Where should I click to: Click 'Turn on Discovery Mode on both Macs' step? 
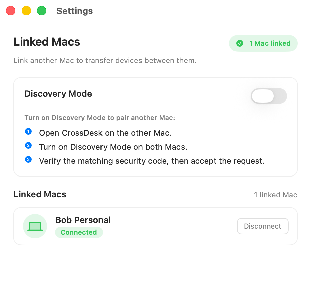tap(113, 147)
